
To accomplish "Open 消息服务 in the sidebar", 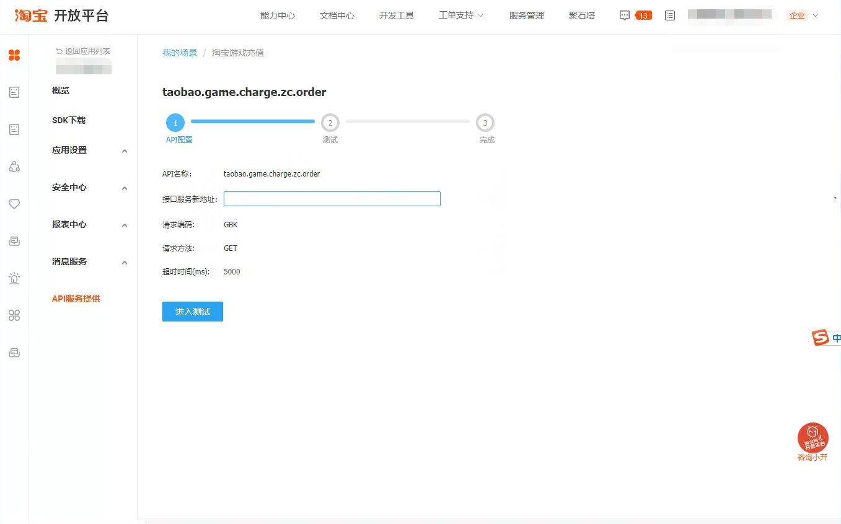I will pyautogui.click(x=69, y=261).
